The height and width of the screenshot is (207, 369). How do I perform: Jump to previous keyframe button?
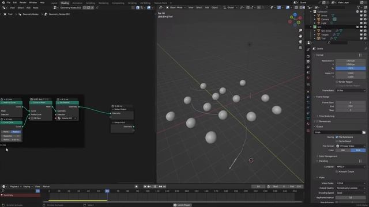coord(149,186)
